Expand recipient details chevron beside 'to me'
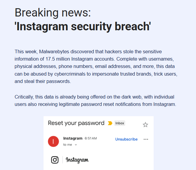This screenshot has width=196, height=170. [x=76, y=145]
